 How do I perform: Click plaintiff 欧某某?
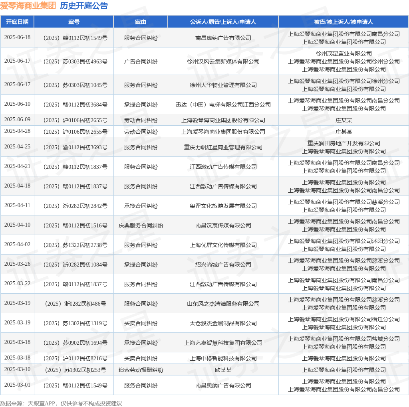(x=223, y=370)
